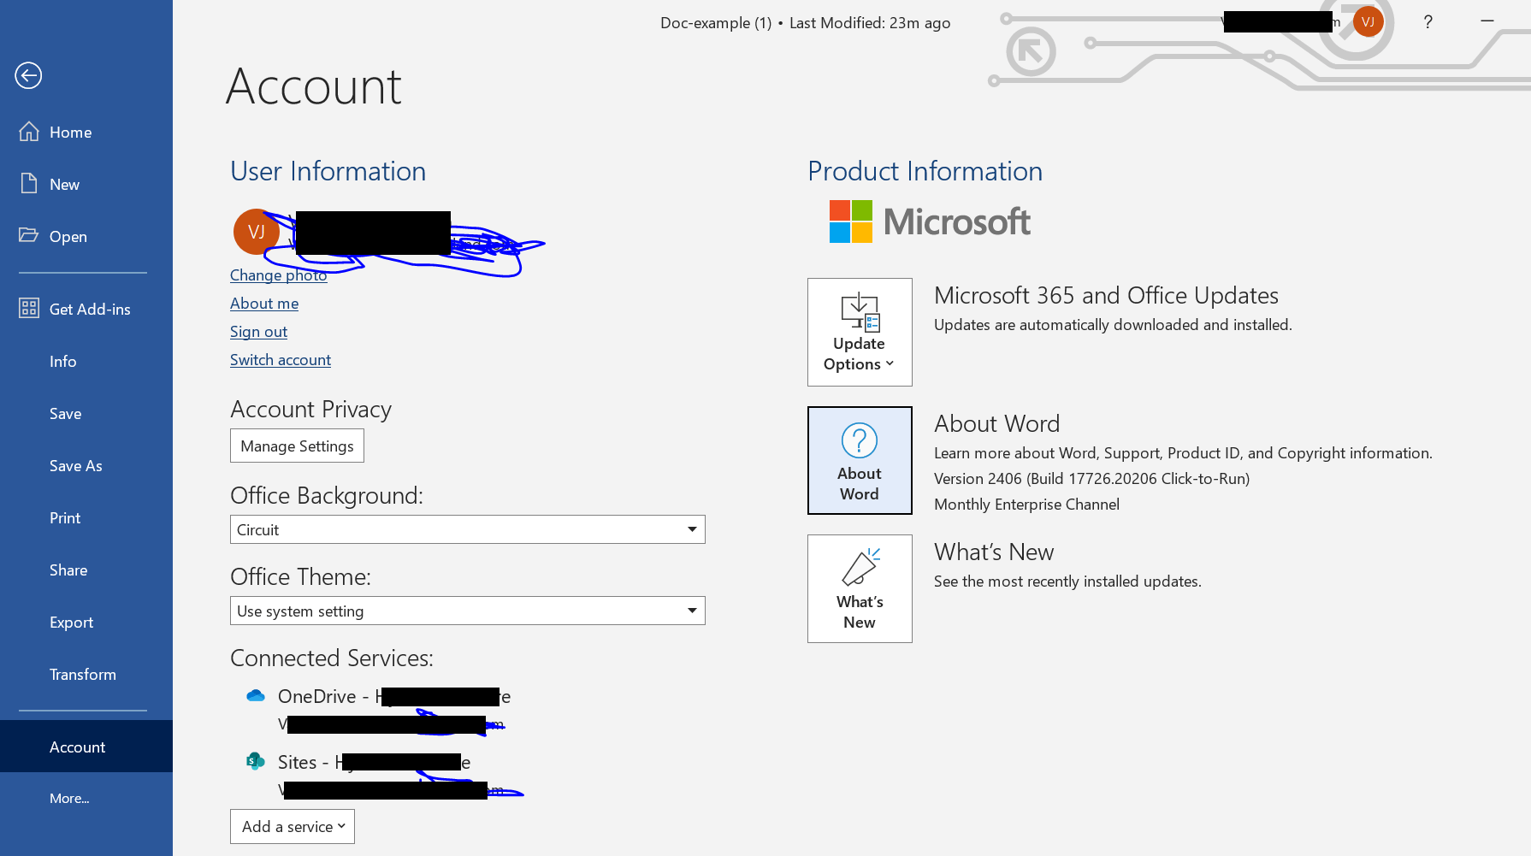1531x856 pixels.
Task: Click the Manage Settings button
Action: [297, 446]
